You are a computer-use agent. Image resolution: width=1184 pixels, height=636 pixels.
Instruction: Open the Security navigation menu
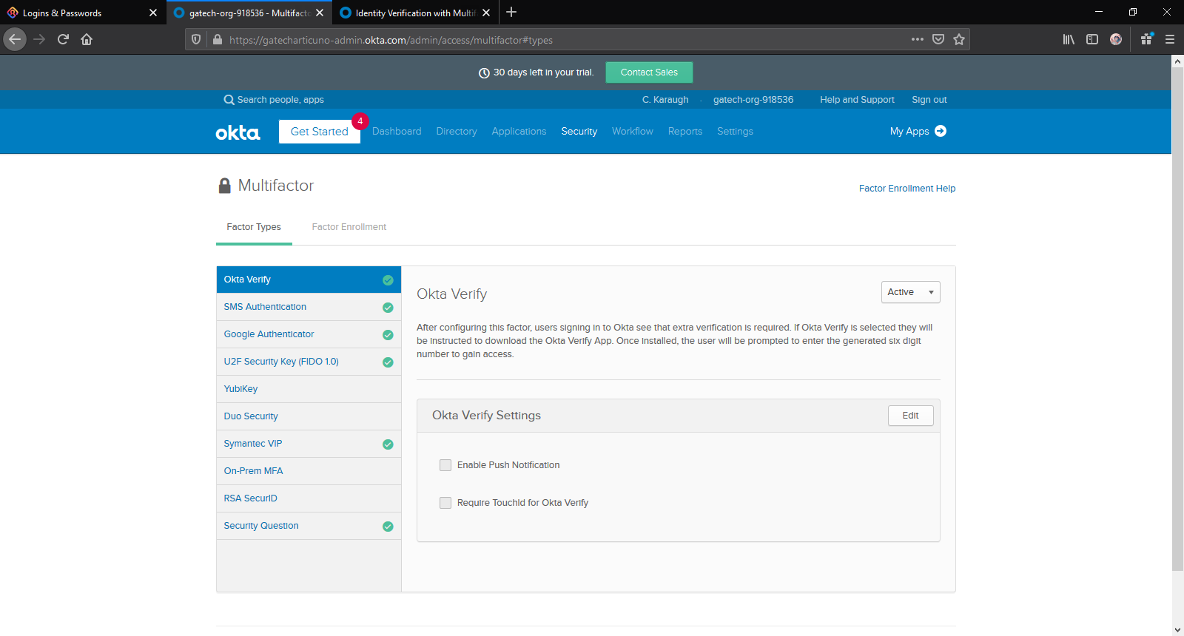coord(579,132)
